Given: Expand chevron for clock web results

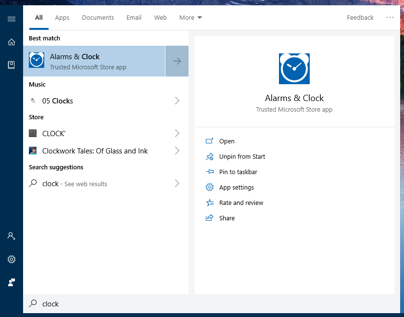Looking at the screenshot, I should tap(177, 183).
